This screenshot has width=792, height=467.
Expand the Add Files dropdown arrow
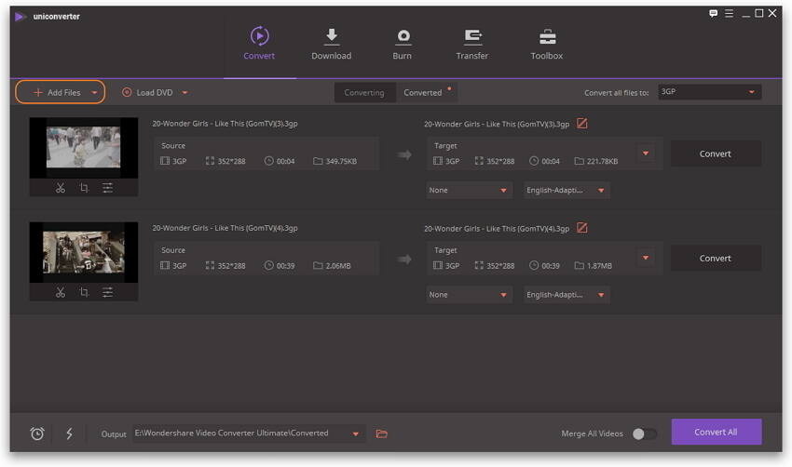pos(94,93)
